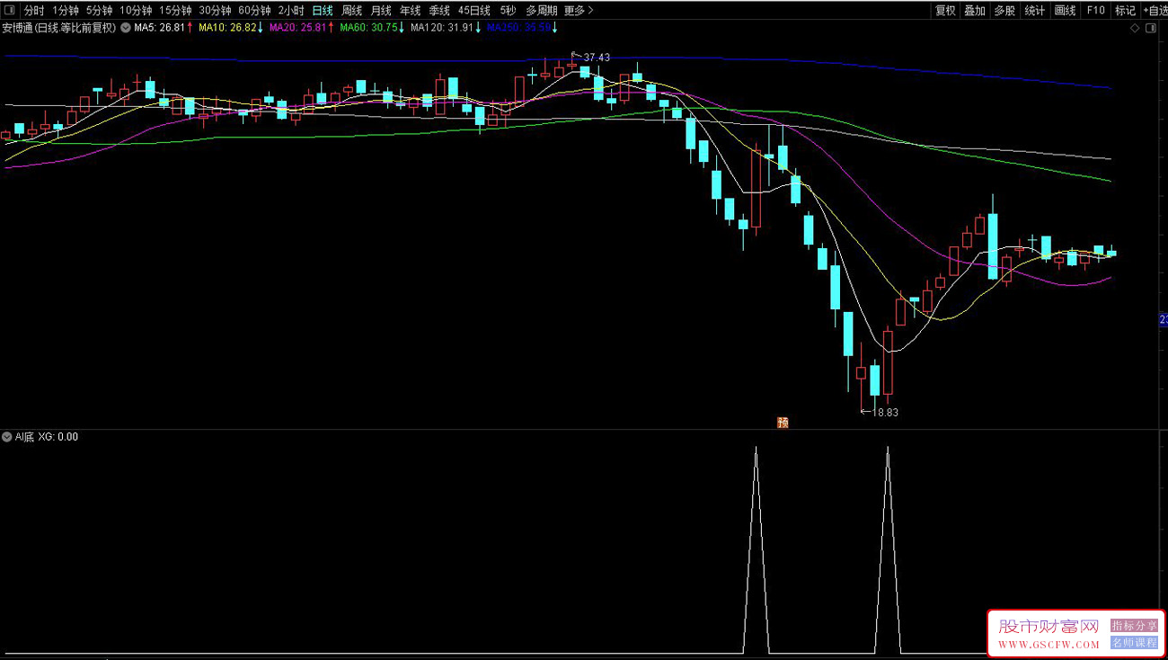Activate the 画线 drawing tool
The width and height of the screenshot is (1168, 660).
pyautogui.click(x=1065, y=11)
